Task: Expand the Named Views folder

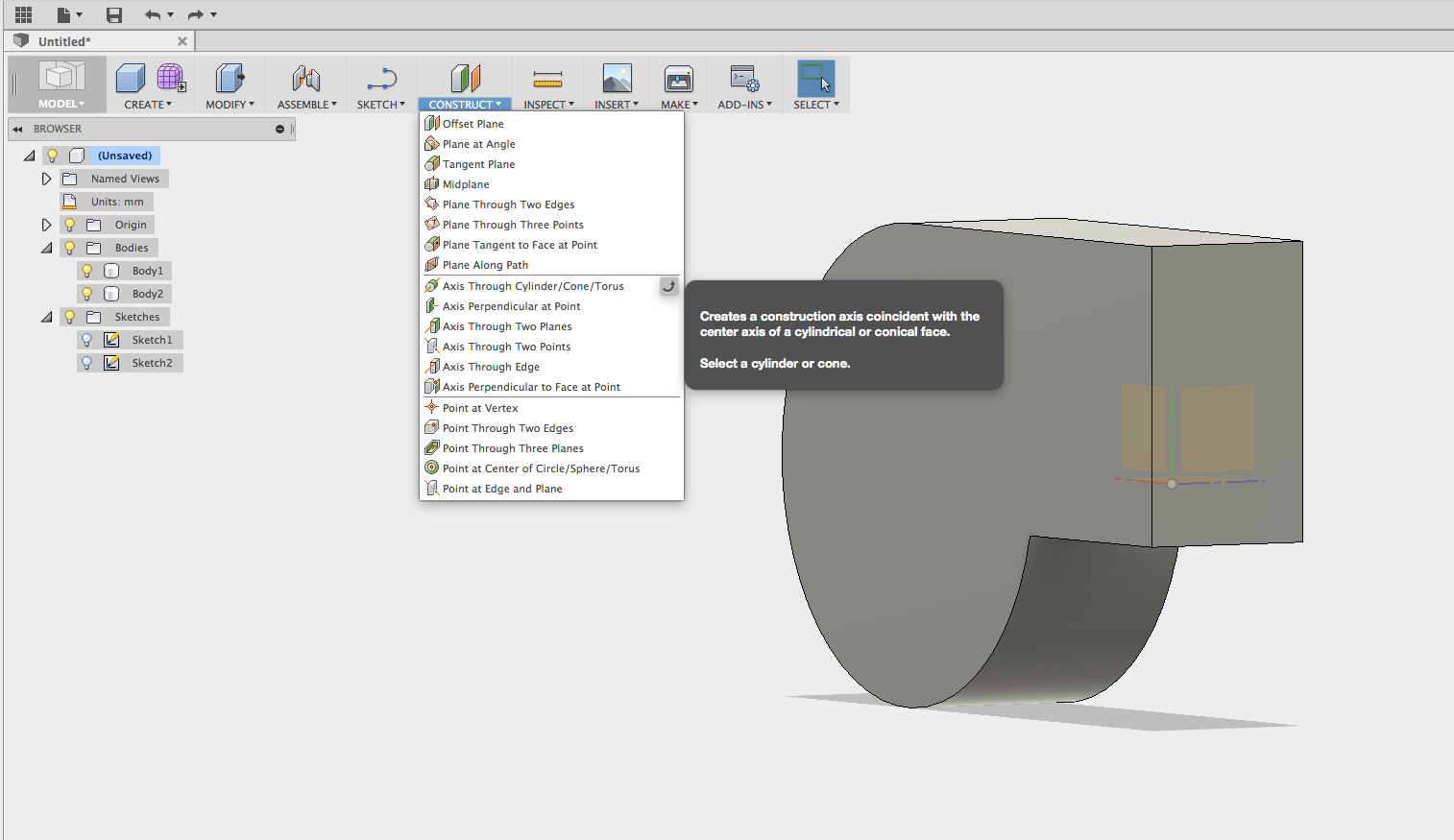Action: [x=46, y=178]
